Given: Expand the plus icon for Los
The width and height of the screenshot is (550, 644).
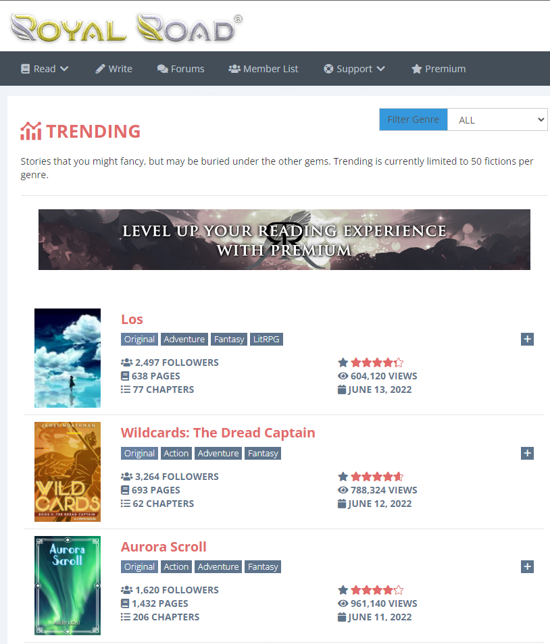Looking at the screenshot, I should pos(527,339).
